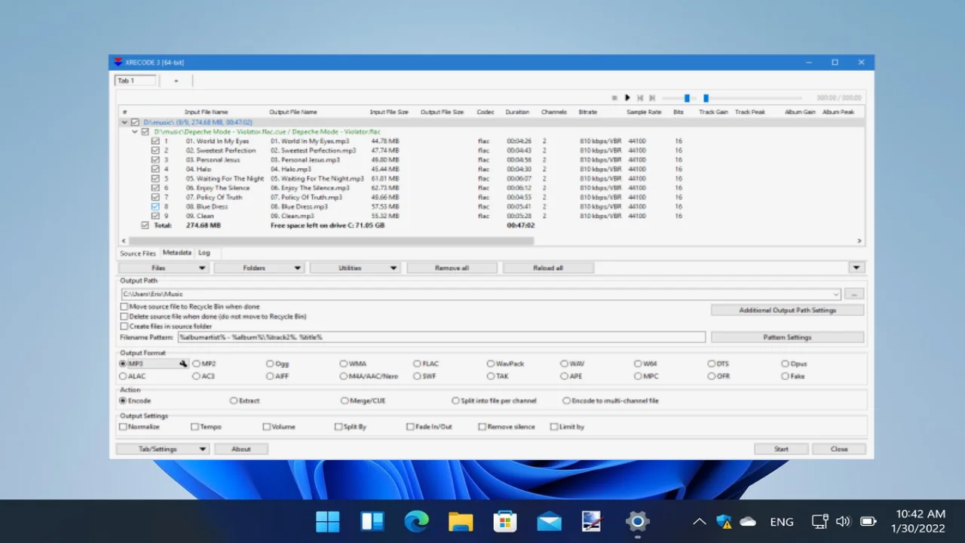Viewport: 965px width, 543px height.
Task: Click the network tray icon
Action: tap(819, 521)
